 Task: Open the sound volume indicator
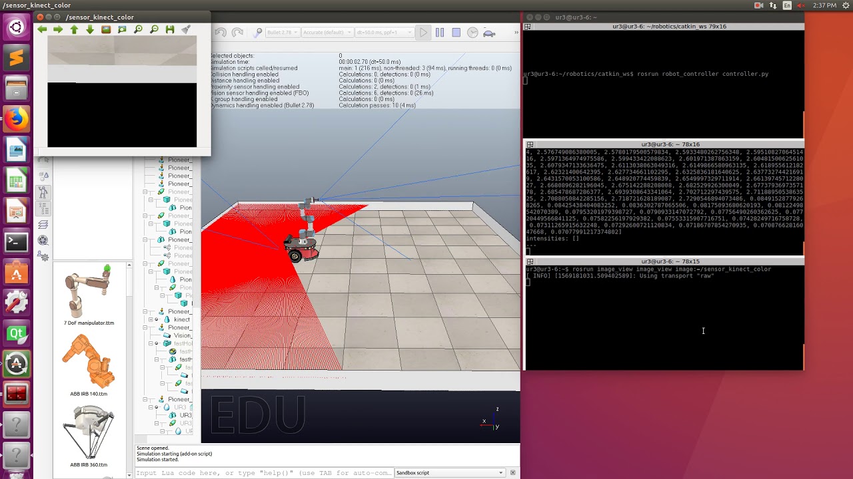[x=802, y=5]
